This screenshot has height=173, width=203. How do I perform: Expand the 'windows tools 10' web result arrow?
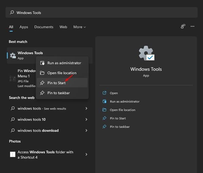coord(86,119)
